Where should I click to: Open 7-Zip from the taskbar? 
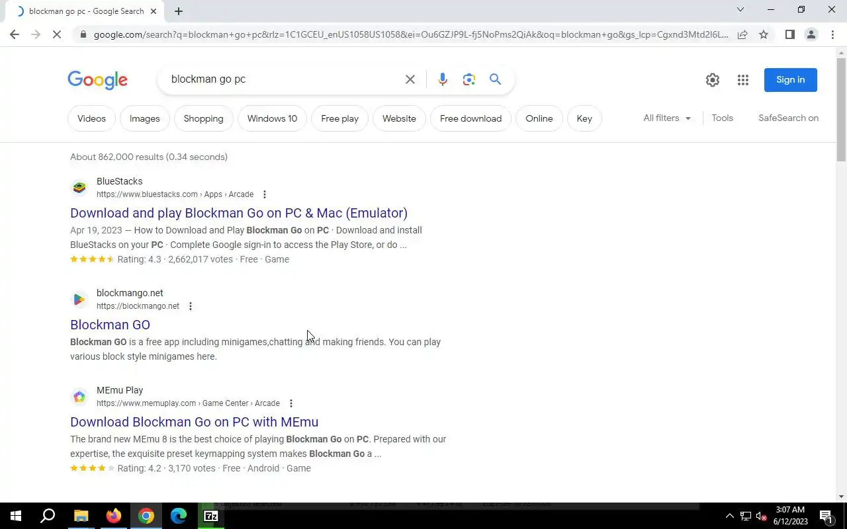[x=211, y=516]
